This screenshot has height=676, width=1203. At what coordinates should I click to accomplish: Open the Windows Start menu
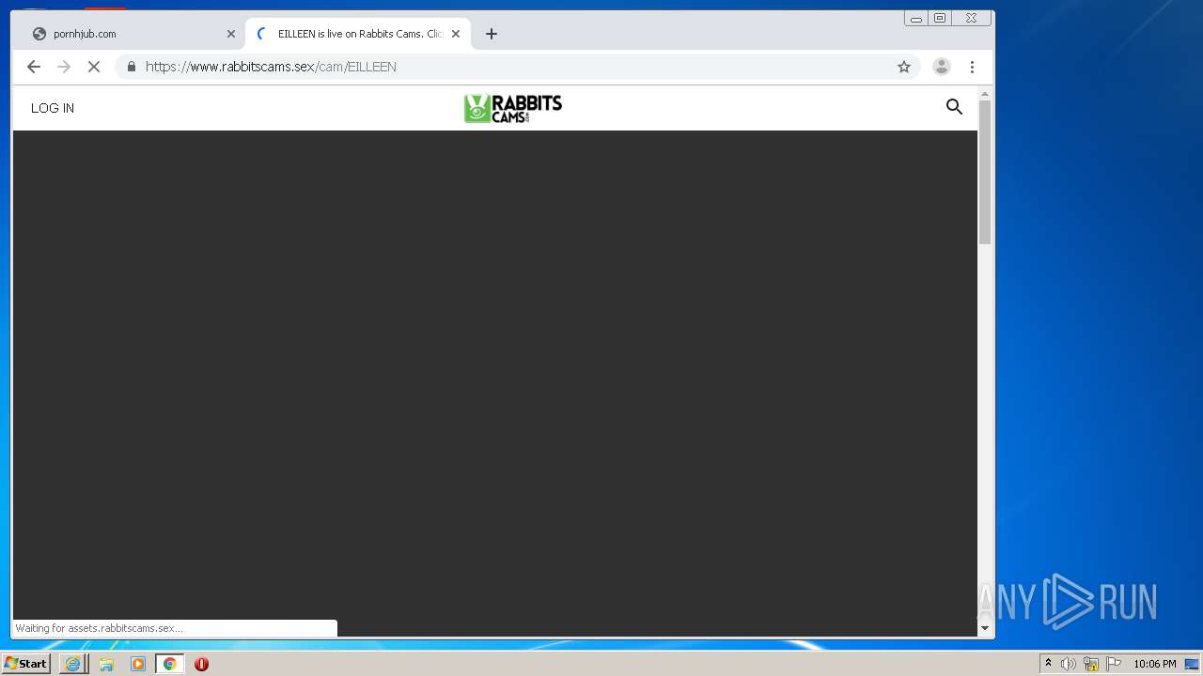26,664
